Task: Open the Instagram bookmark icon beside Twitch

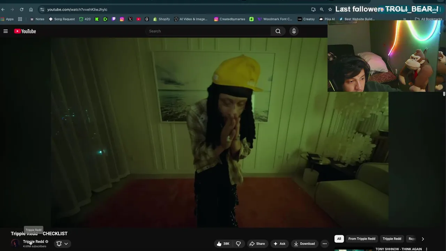Action: (x=122, y=19)
